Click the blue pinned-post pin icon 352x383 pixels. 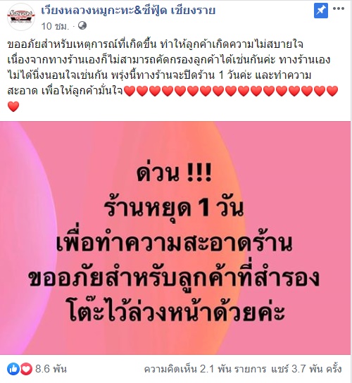(x=321, y=11)
